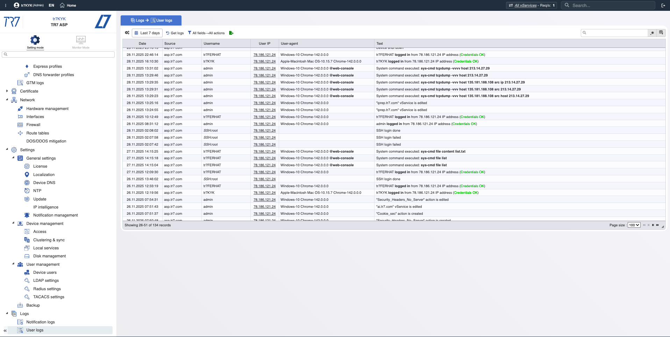This screenshot has width=670, height=337.
Task: Switch to Setting mode gear icon
Action: click(35, 40)
